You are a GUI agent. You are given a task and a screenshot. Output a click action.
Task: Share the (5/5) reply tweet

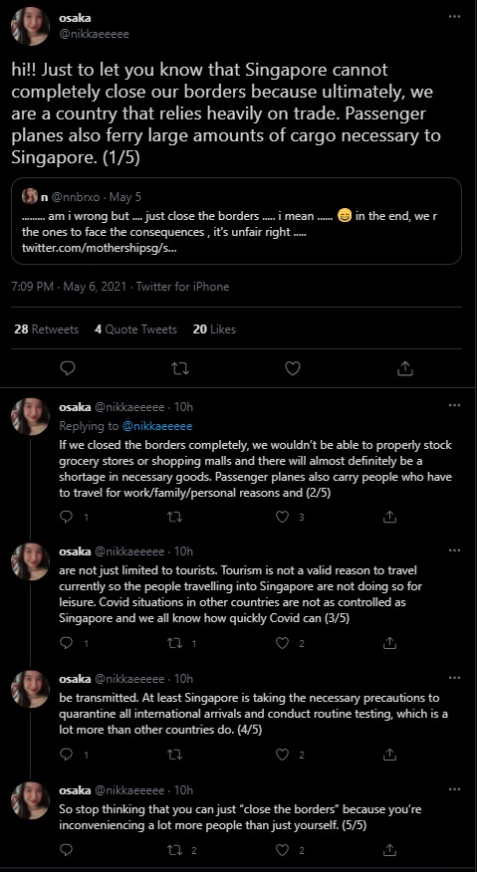pyautogui.click(x=390, y=850)
